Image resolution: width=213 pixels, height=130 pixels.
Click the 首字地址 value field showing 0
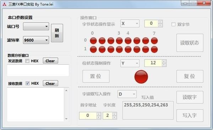(88, 115)
